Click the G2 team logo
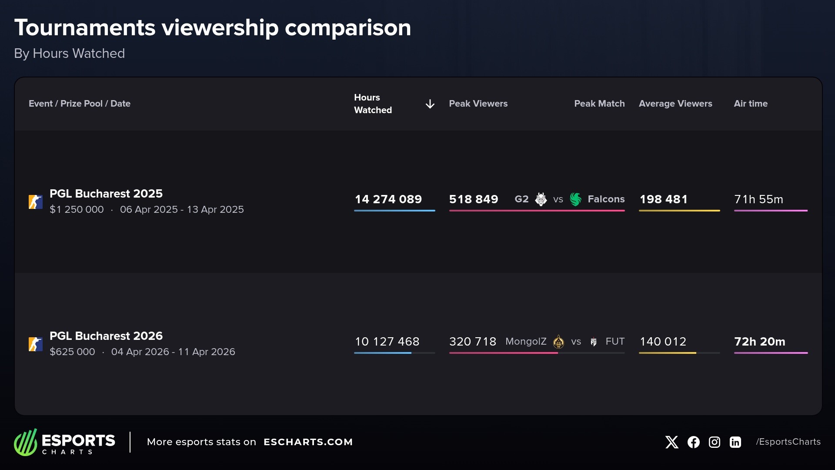Screen dimensions: 835x470 (x=541, y=199)
